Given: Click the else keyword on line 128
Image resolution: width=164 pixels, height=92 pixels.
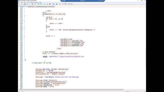Looking at the screenshot, I should pos(48,27).
